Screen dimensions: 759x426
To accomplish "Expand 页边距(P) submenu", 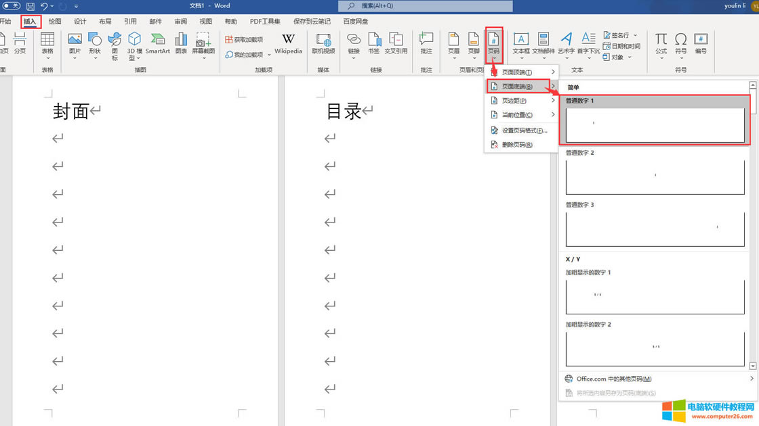I will pos(520,101).
